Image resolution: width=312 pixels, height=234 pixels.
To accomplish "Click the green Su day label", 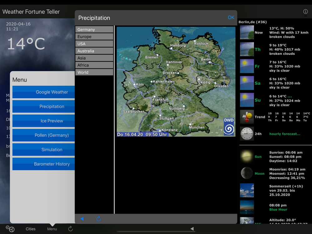I will click(257, 100).
